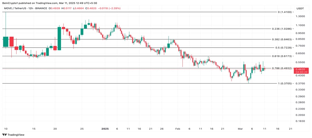Click the red current price label 0.4820
The width and height of the screenshot is (312, 138).
[x=300, y=69]
